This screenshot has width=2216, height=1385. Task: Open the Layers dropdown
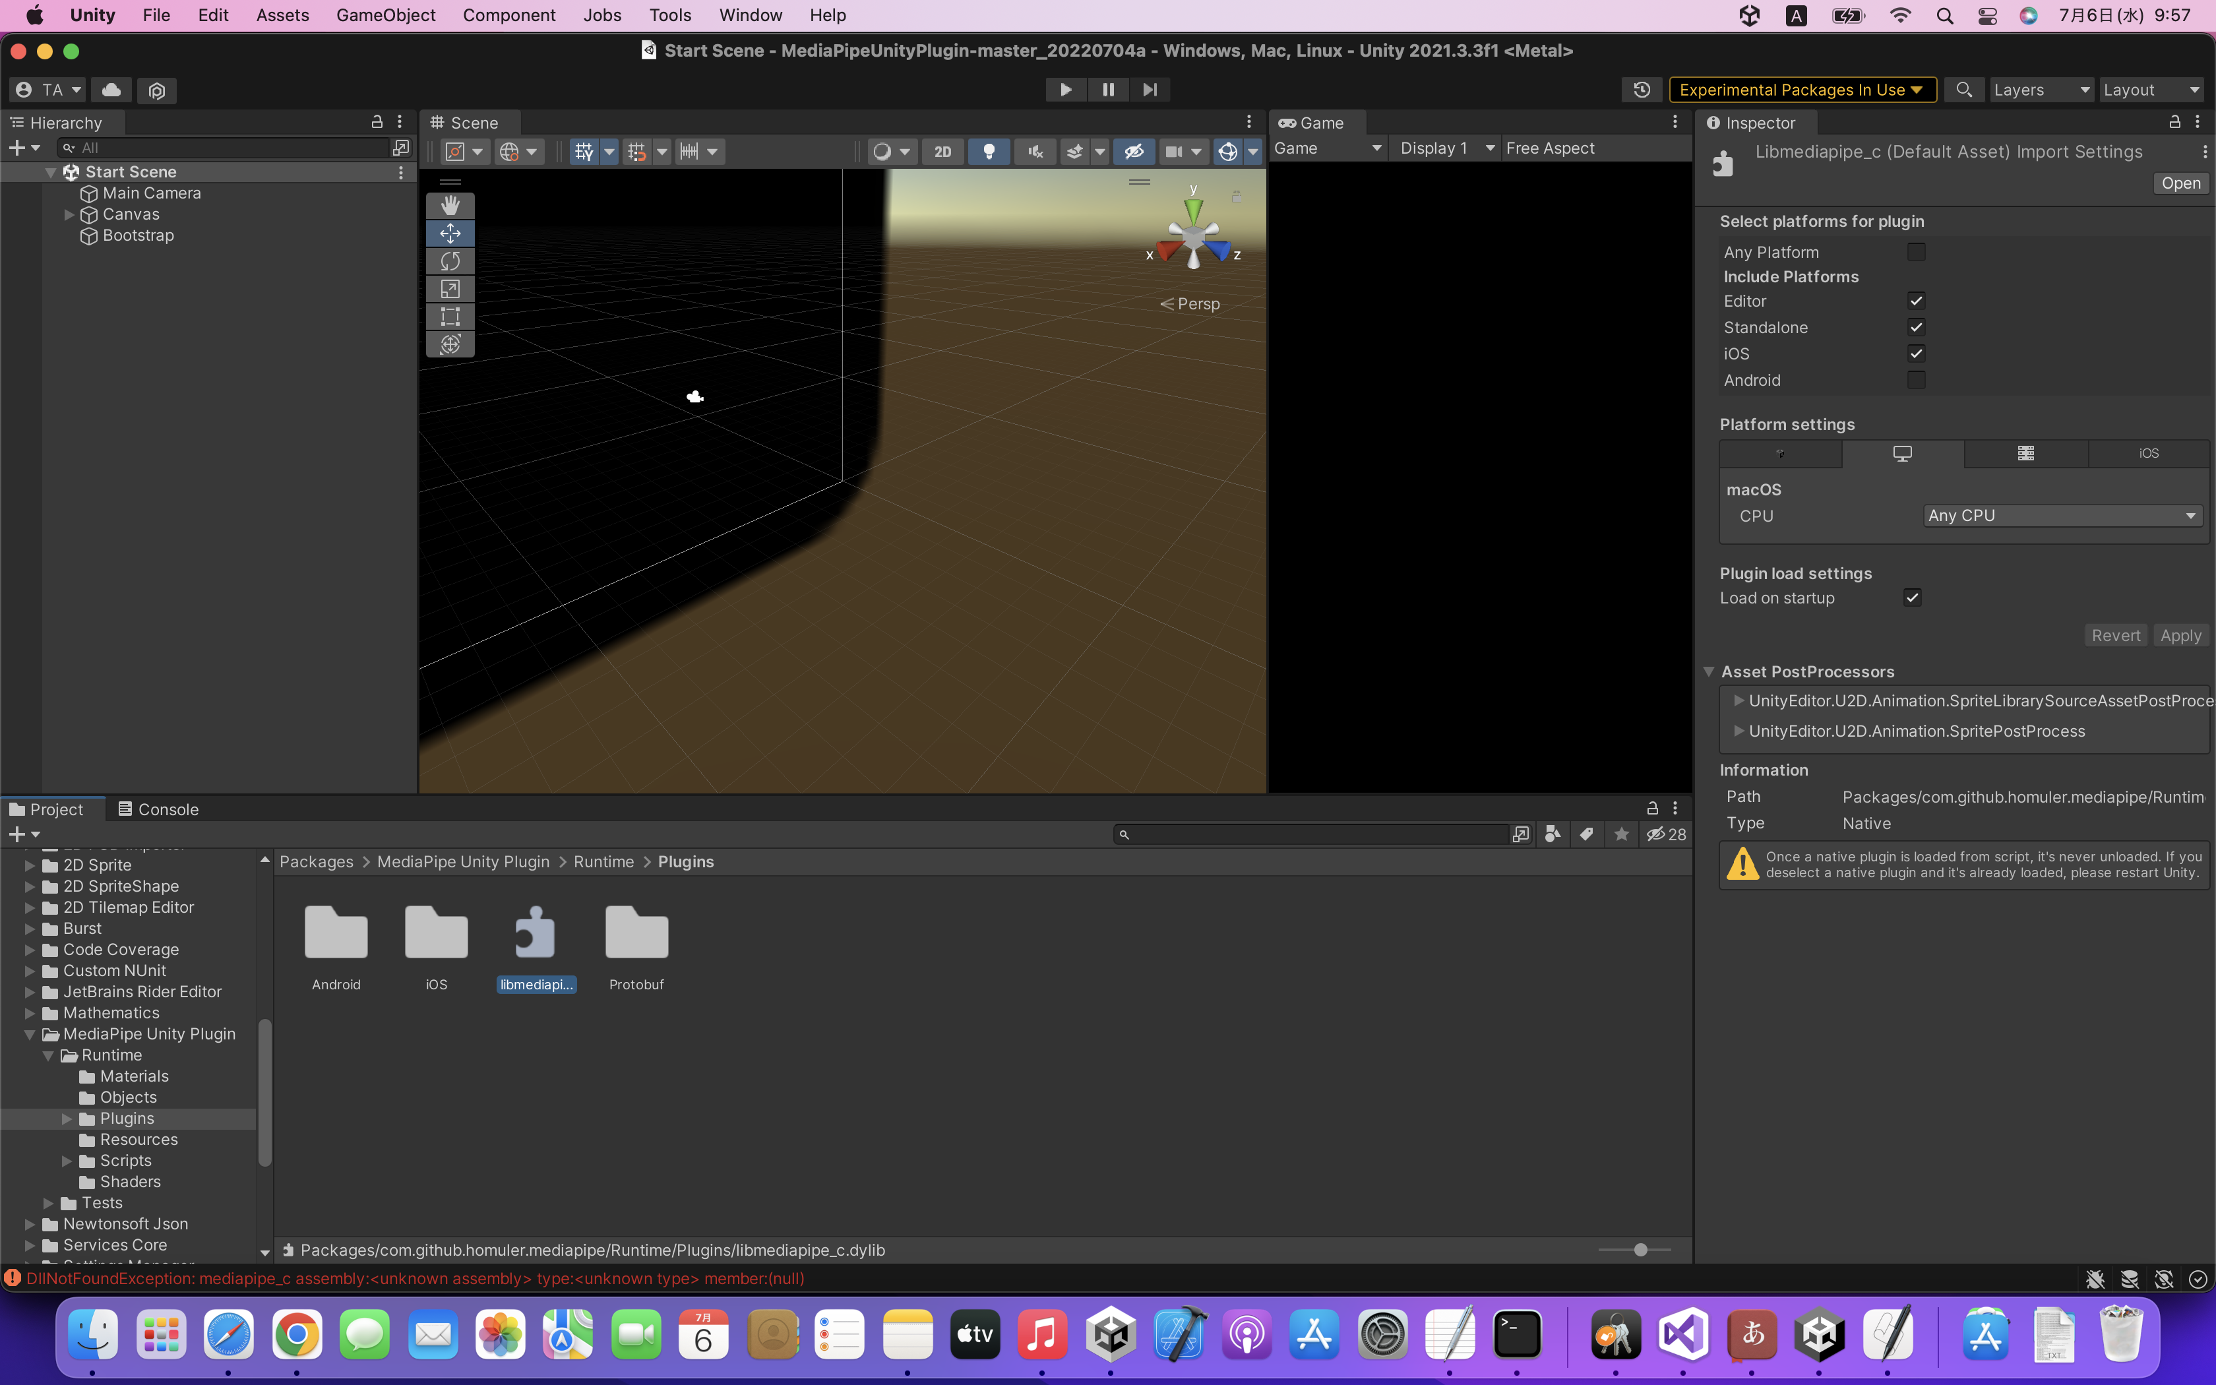(x=2040, y=90)
